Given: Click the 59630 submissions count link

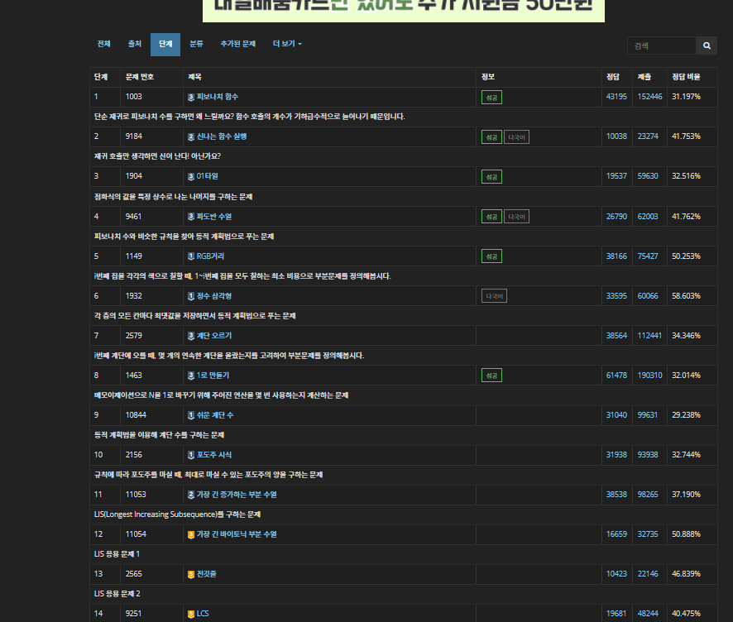Looking at the screenshot, I should [x=648, y=176].
